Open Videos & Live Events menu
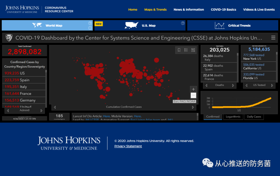This screenshot has height=176, width=280. [259, 10]
